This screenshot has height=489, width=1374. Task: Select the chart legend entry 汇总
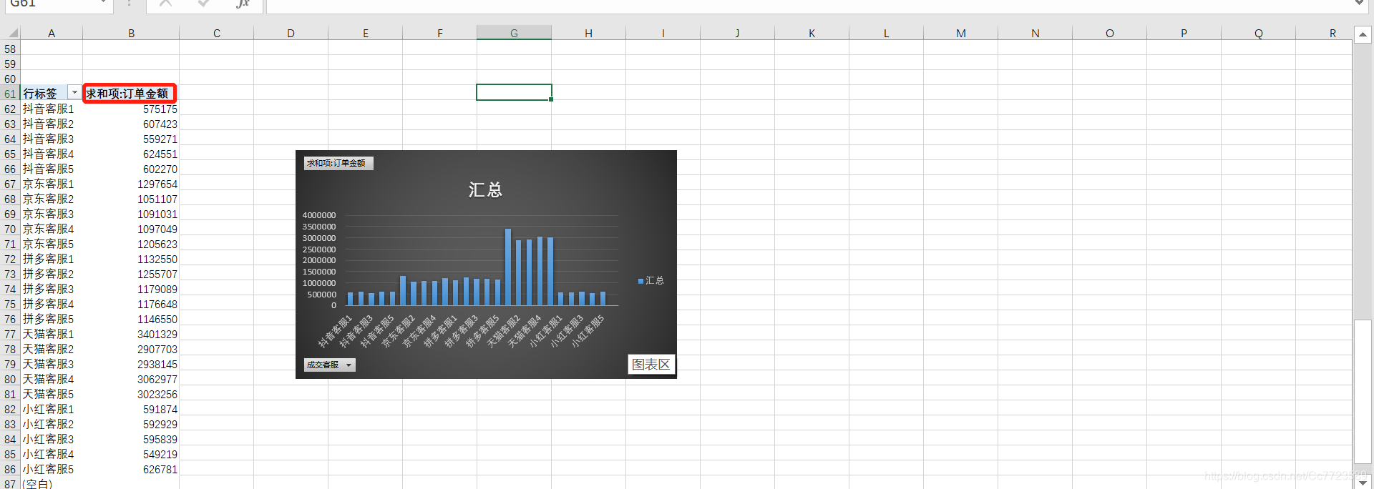click(651, 280)
